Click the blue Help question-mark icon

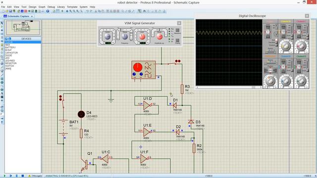pyautogui.click(x=48, y=11)
